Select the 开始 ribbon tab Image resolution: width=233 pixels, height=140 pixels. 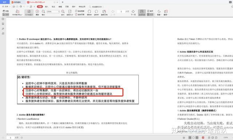(40, 7)
